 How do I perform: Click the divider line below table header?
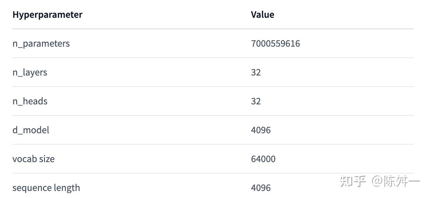[213, 29]
